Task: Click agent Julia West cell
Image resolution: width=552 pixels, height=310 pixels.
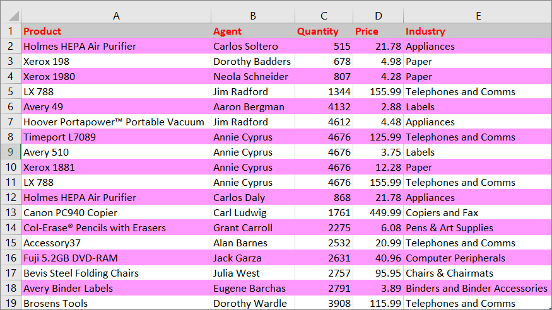Action: [x=253, y=273]
